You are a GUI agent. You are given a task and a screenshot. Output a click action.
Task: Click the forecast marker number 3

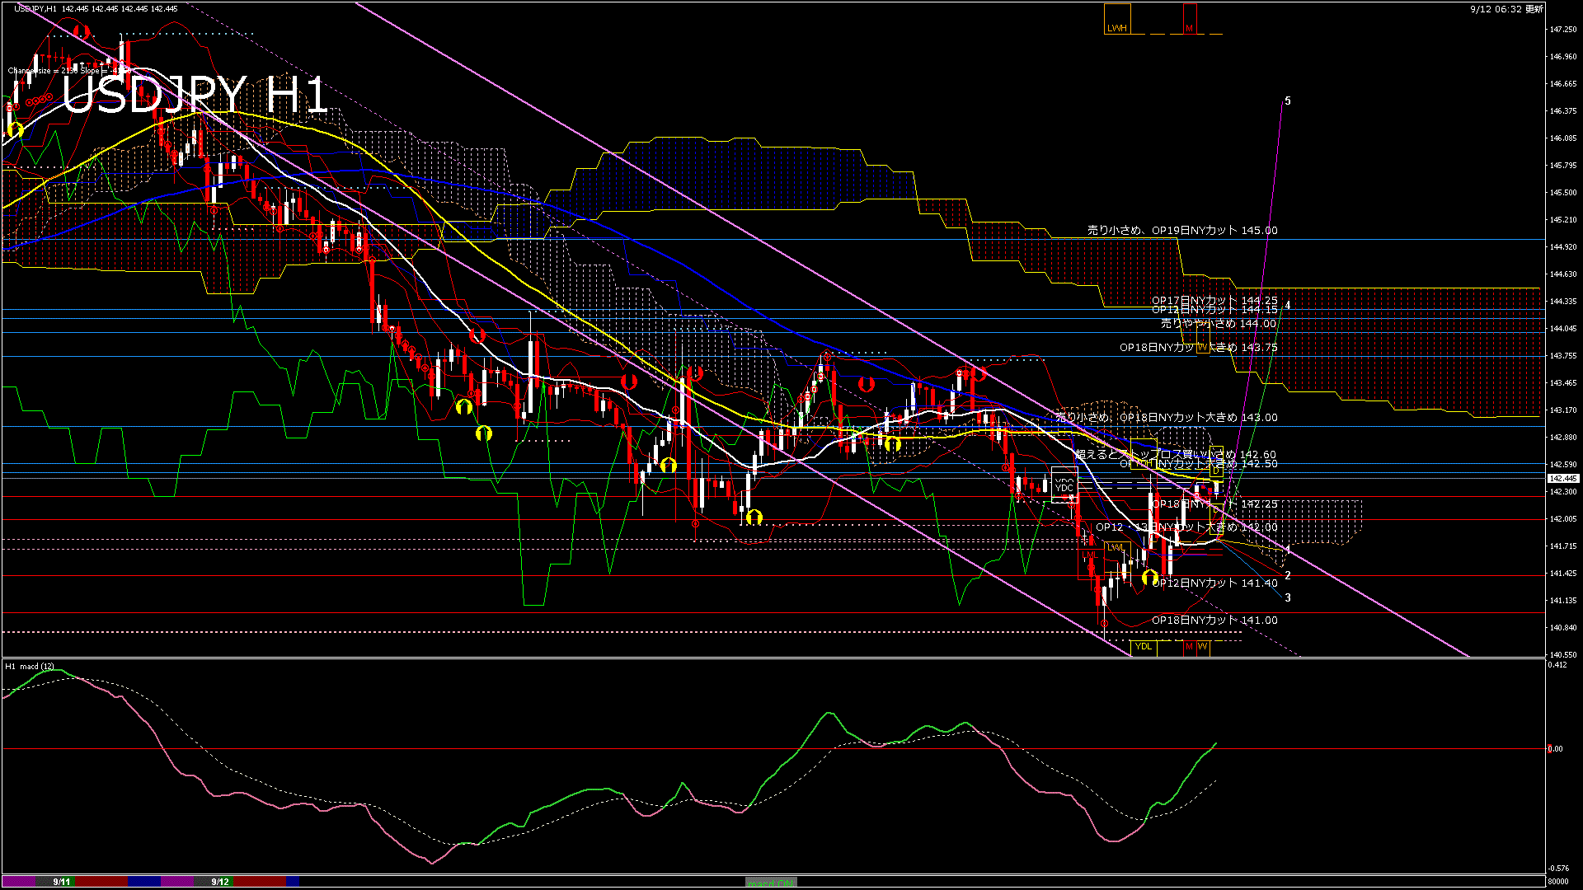coord(1288,598)
